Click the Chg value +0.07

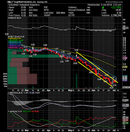(119, 10)
